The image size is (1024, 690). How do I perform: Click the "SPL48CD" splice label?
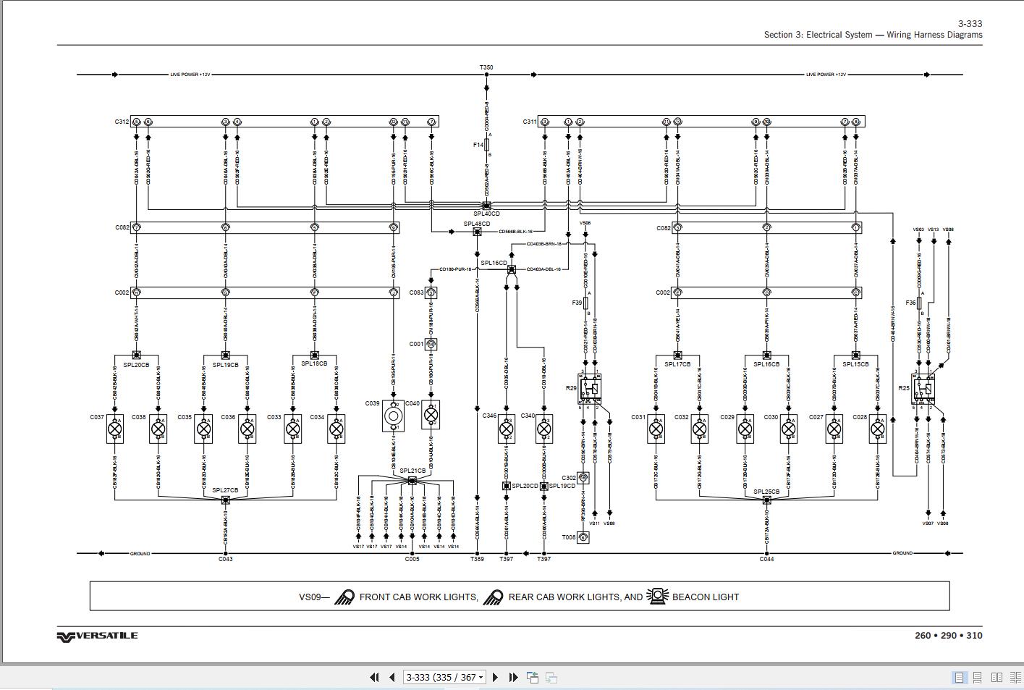[477, 224]
